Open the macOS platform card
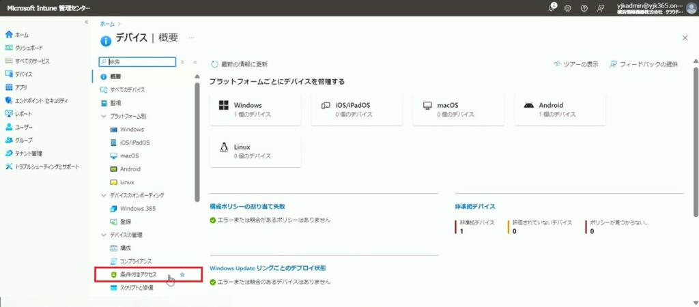 458,110
